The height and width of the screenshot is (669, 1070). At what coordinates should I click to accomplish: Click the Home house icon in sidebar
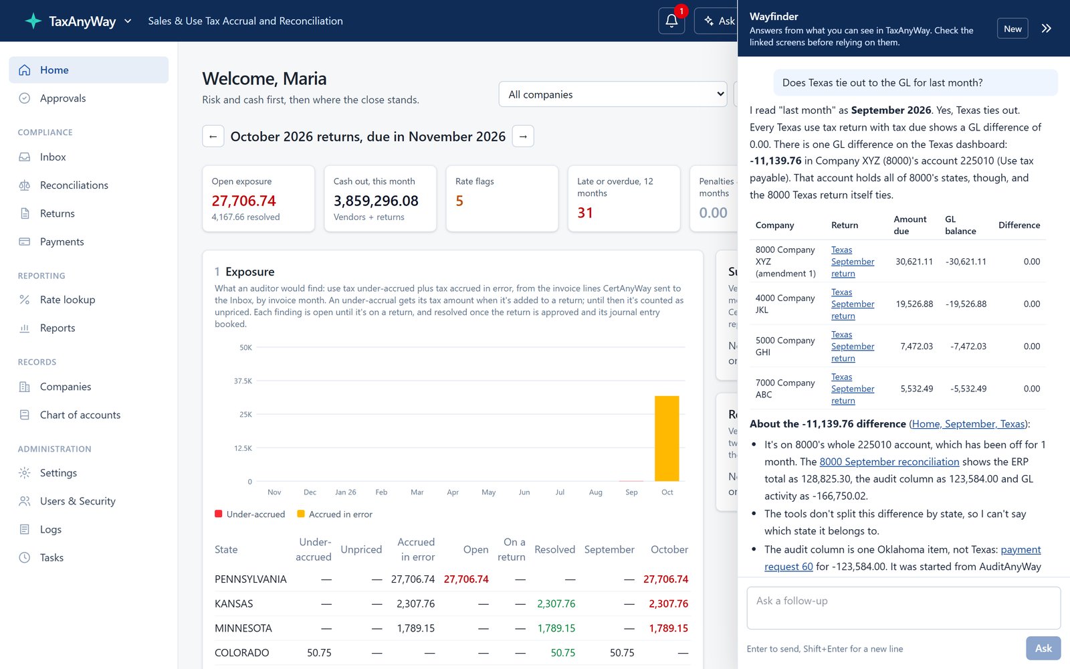click(25, 70)
